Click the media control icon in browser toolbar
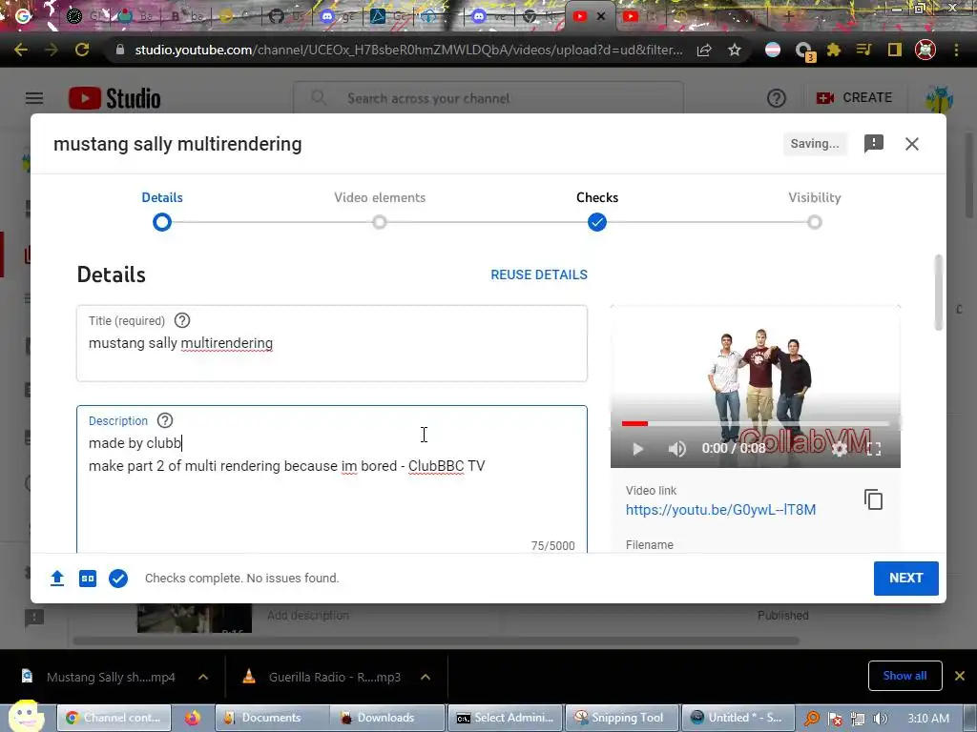 click(x=863, y=50)
